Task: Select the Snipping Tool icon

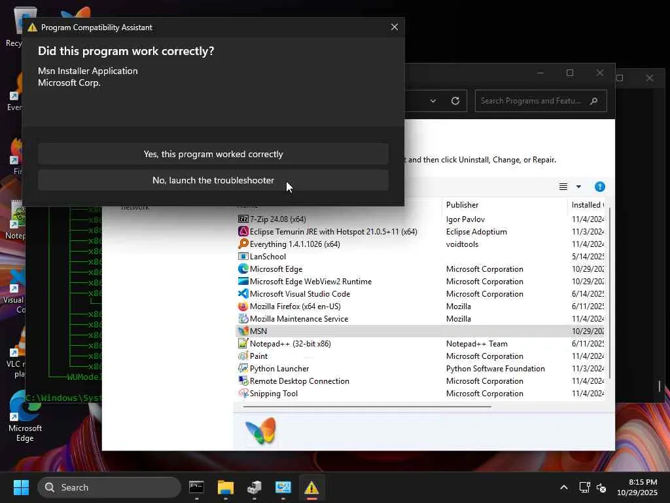Action: click(243, 393)
